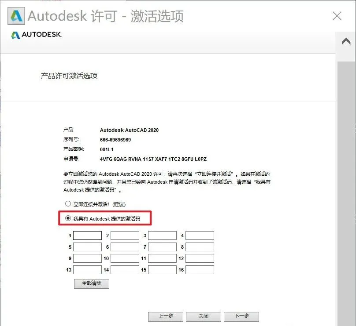Click the scroll-up chevron arrow
Screen dimensions: 356x326
(x=346, y=41)
